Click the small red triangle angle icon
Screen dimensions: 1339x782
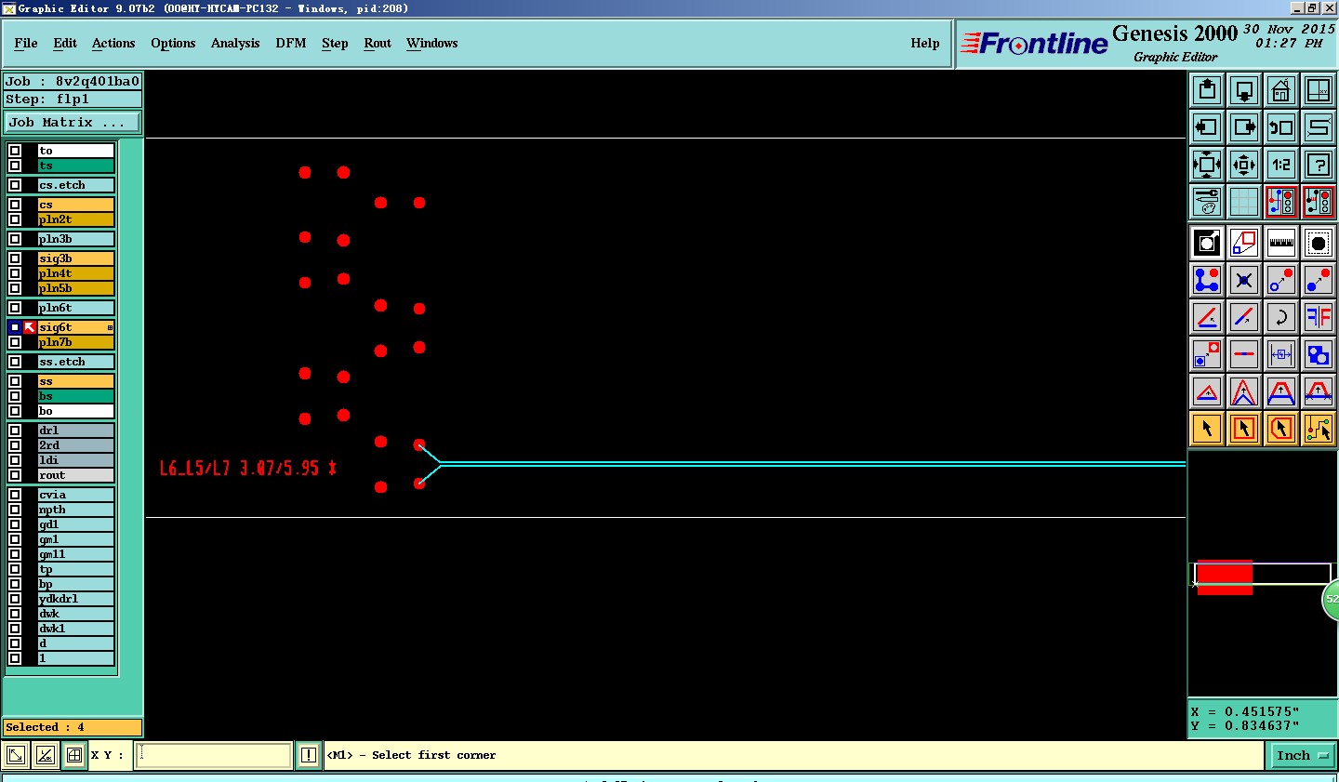coord(1207,391)
